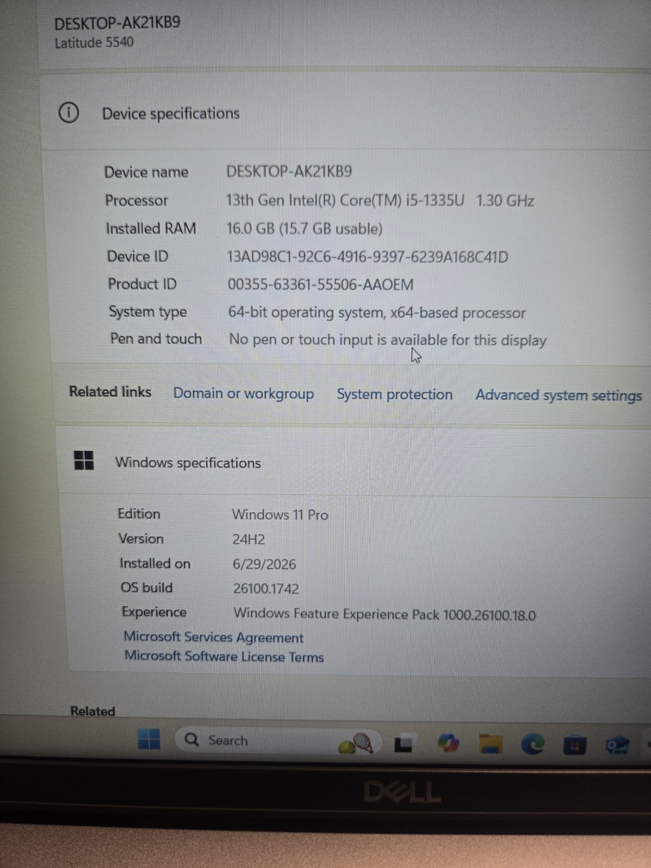Image resolution: width=651 pixels, height=868 pixels.
Task: Click the processor text 13th Gen Intel Core i5-1335U
Action: click(345, 201)
